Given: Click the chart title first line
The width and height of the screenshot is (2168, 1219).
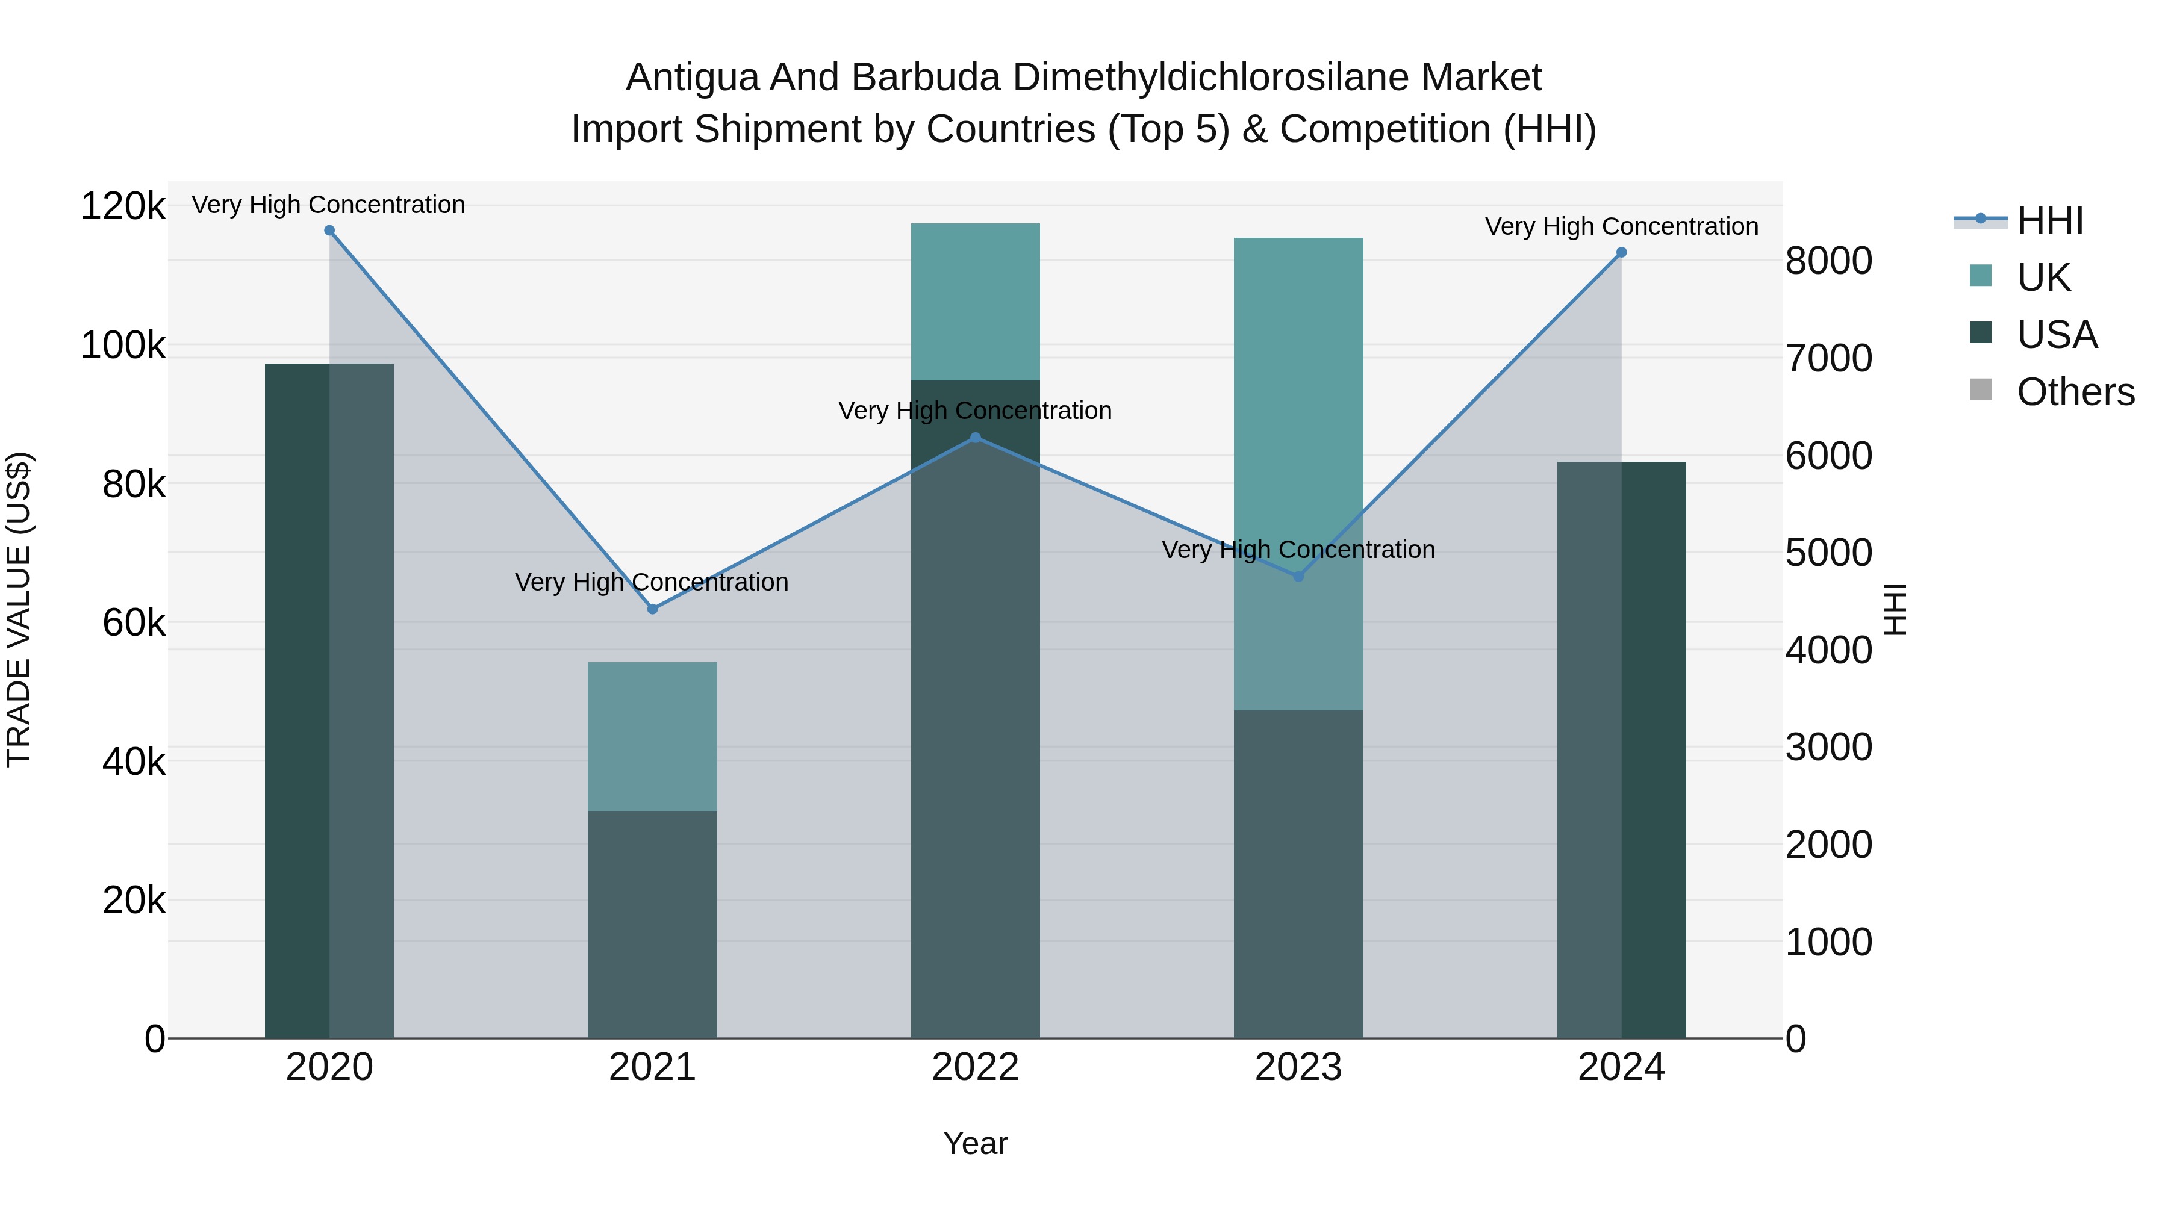Looking at the screenshot, I should 1084,78.
